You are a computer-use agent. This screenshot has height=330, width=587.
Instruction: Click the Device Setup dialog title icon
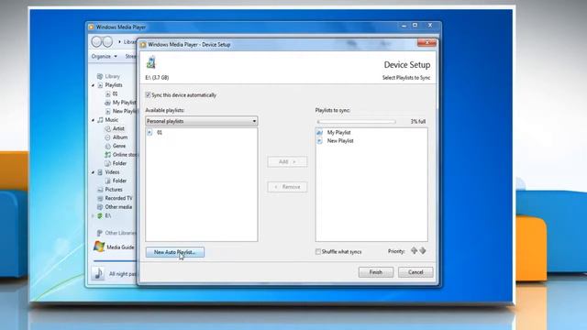coord(143,45)
